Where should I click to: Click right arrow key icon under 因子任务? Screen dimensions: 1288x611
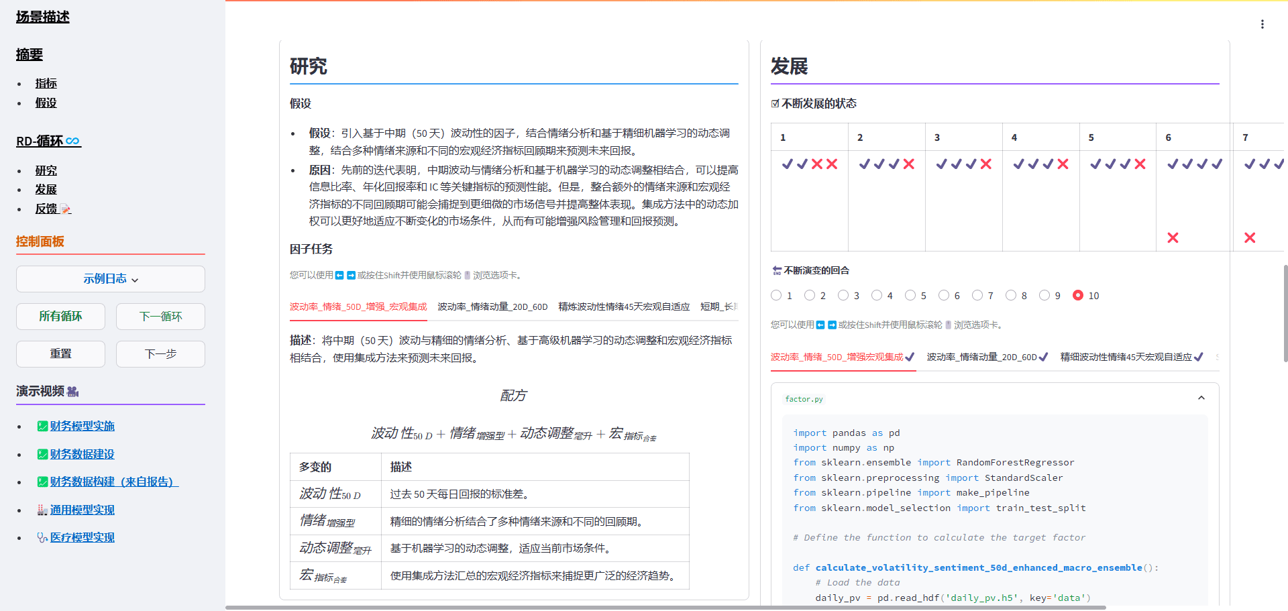(x=351, y=275)
